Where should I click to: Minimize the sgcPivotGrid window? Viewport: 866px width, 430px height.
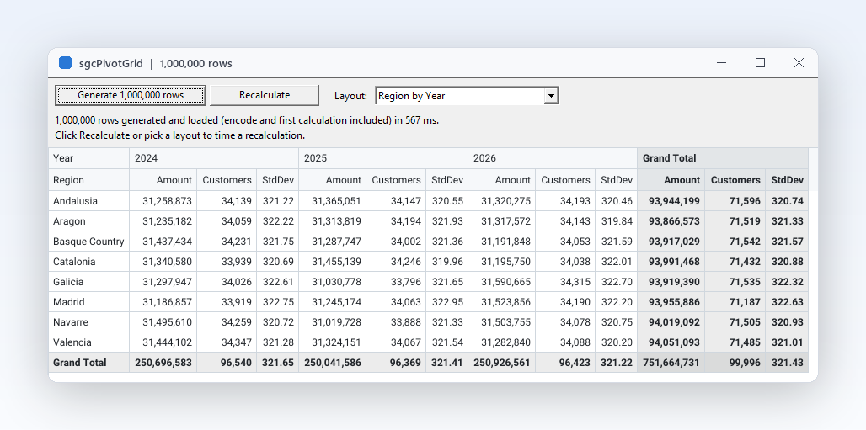click(721, 63)
